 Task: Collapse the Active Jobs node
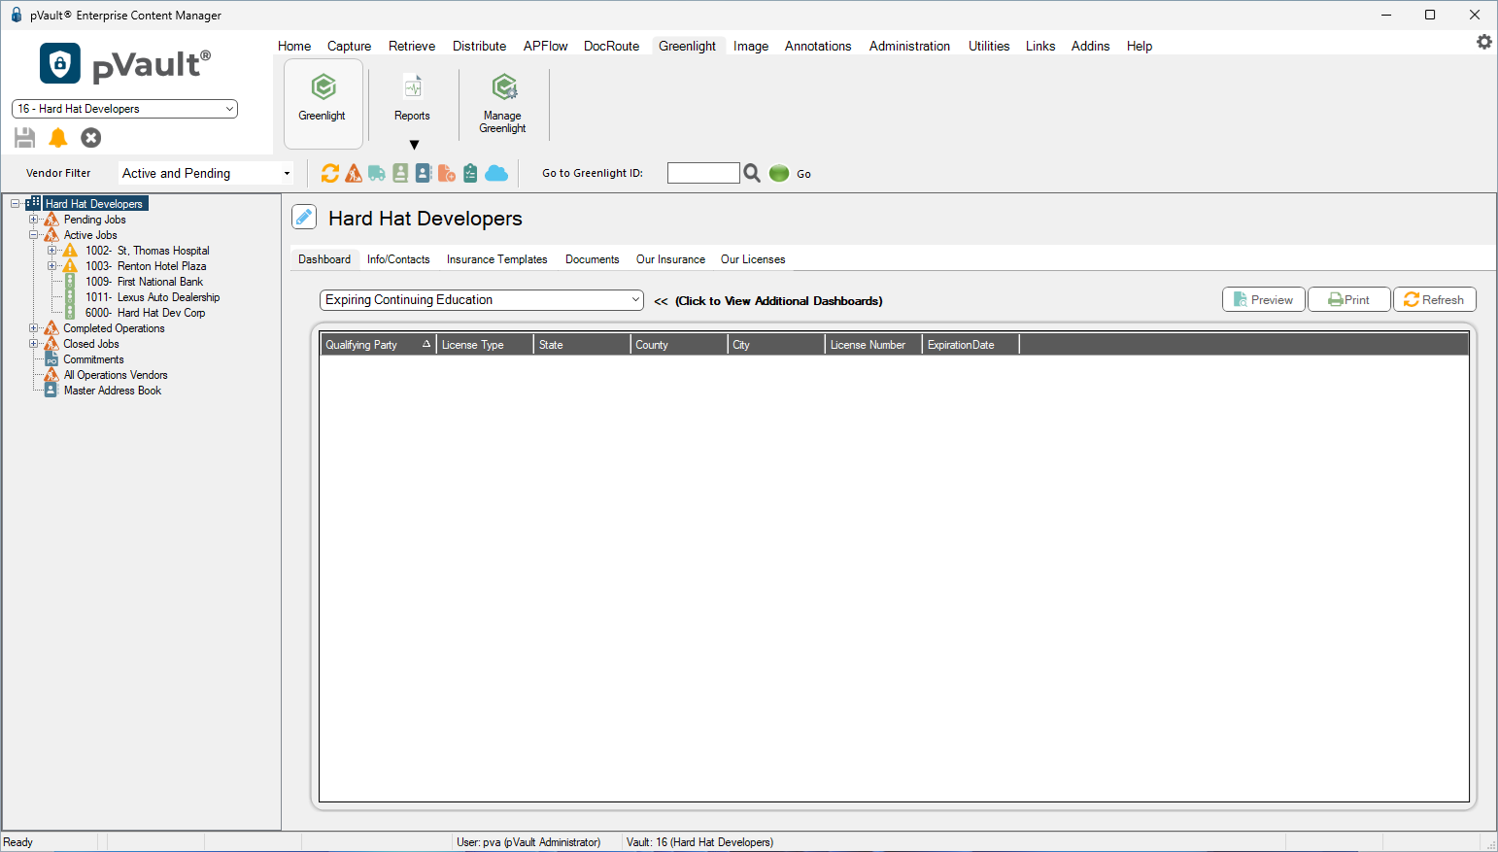click(x=34, y=235)
